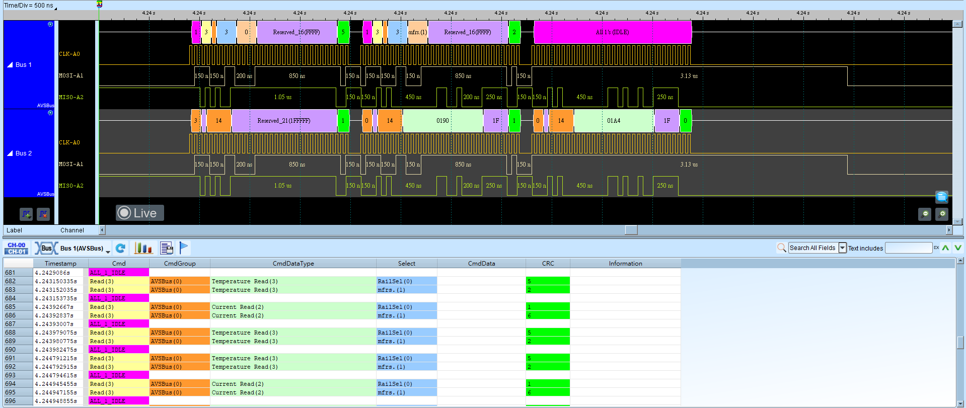The height and width of the screenshot is (408, 966).
Task: Click the Text includes search field
Action: coord(909,248)
